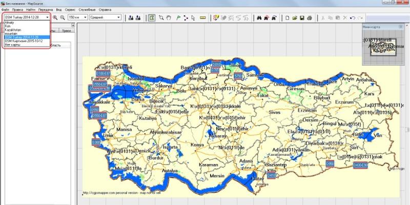410x205 pixels.
Task: Select the map selection tool
Action: click(x=152, y=17)
